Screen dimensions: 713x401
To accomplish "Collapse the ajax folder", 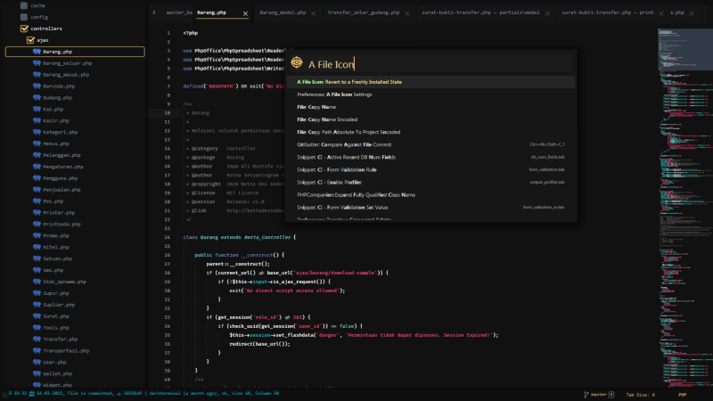I will pyautogui.click(x=30, y=40).
